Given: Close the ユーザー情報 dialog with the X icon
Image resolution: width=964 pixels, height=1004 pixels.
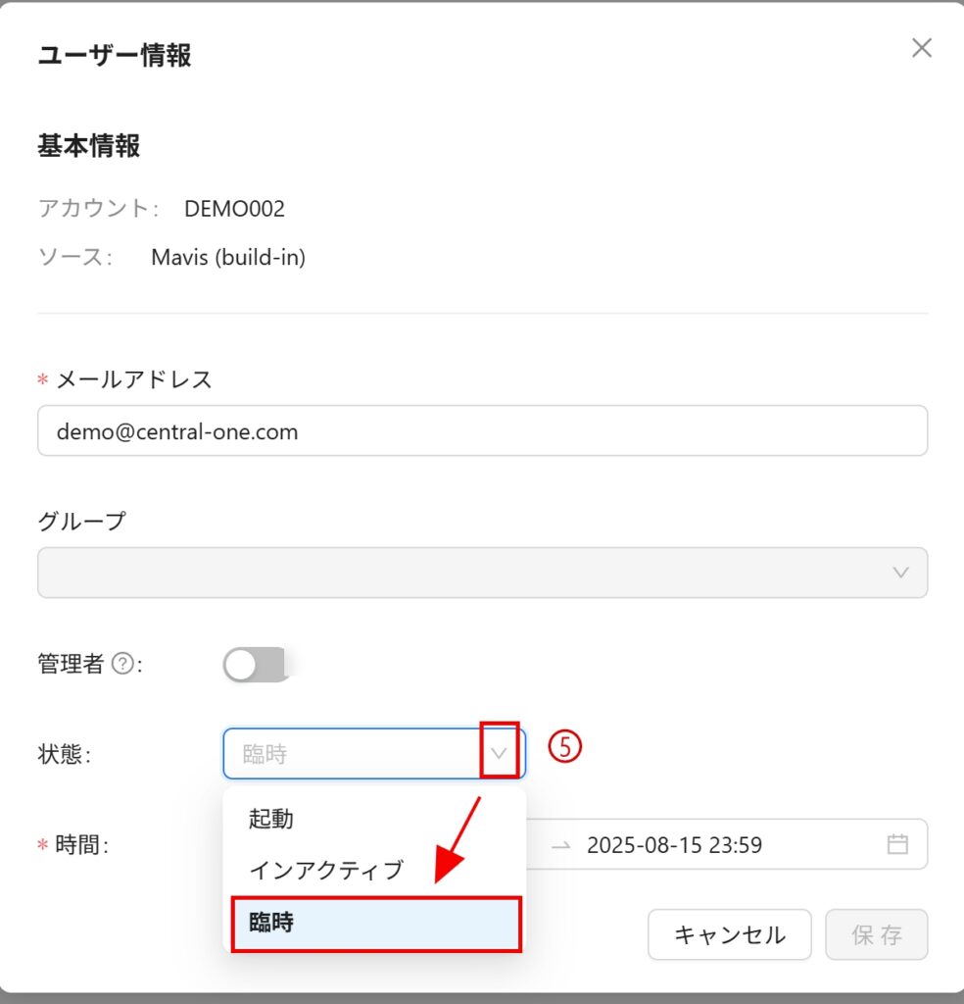Looking at the screenshot, I should [921, 48].
